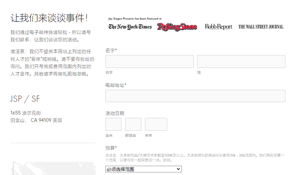Click the 'Jay Siegan Presents has been featured in' text

[x=135, y=19]
